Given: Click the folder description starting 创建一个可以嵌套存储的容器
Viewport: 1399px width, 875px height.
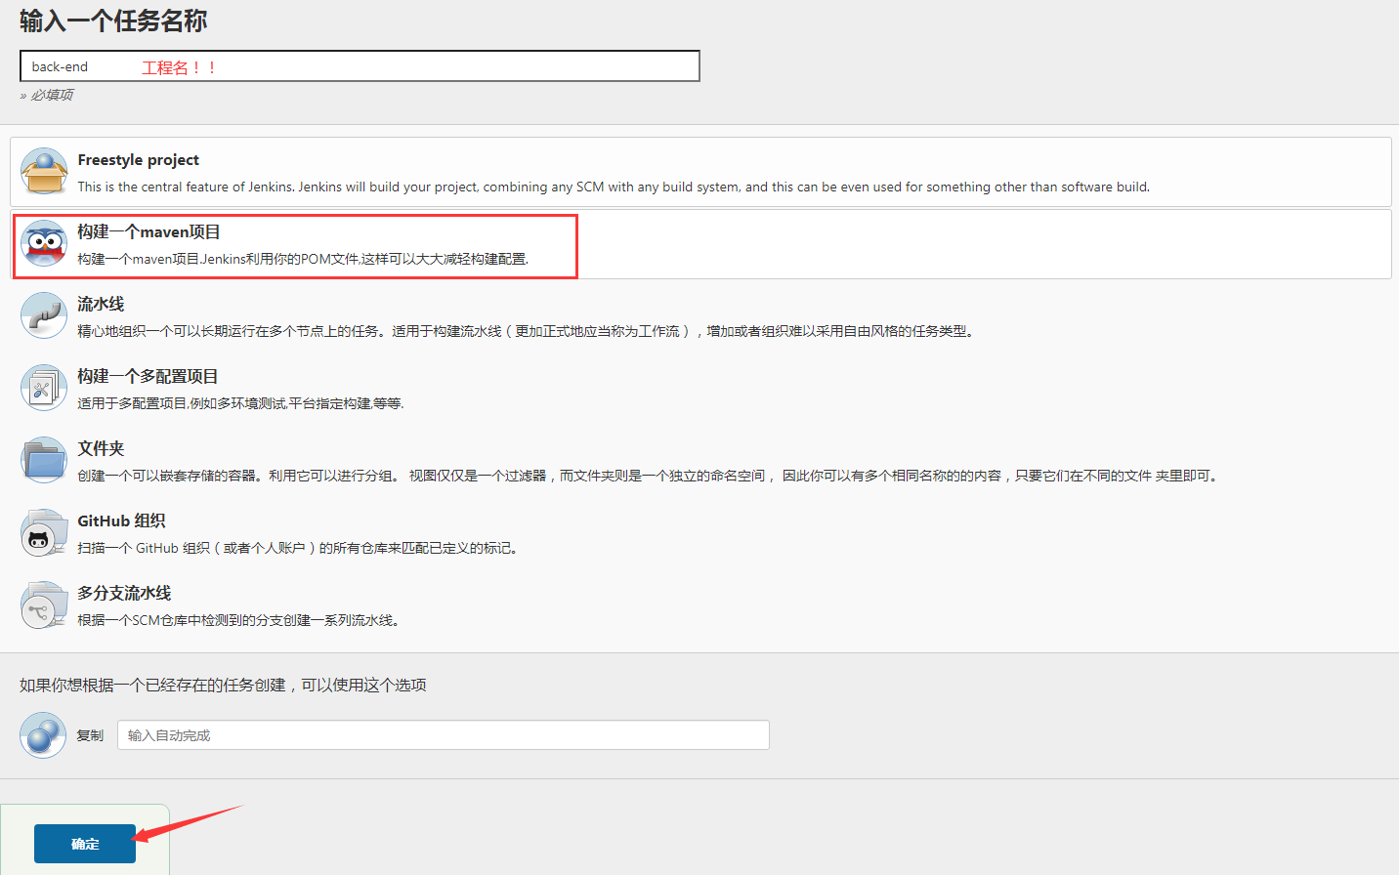Looking at the screenshot, I should click(x=649, y=476).
